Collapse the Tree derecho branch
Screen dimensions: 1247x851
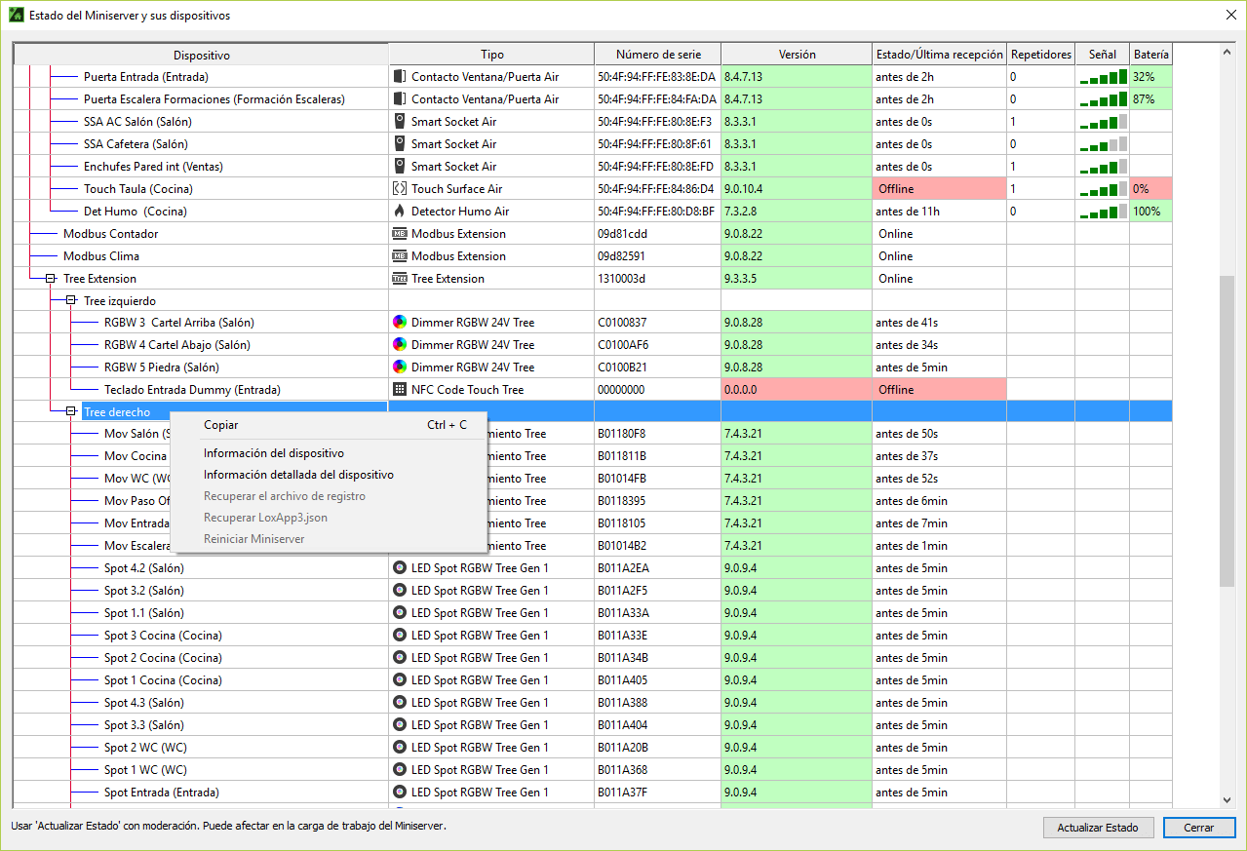tap(70, 412)
